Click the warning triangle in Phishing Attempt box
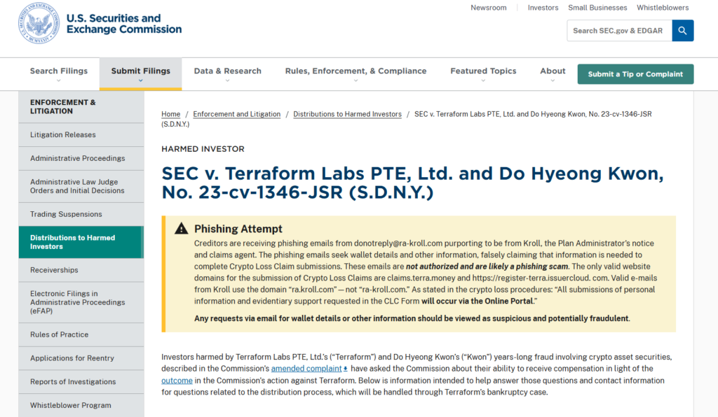 click(182, 228)
